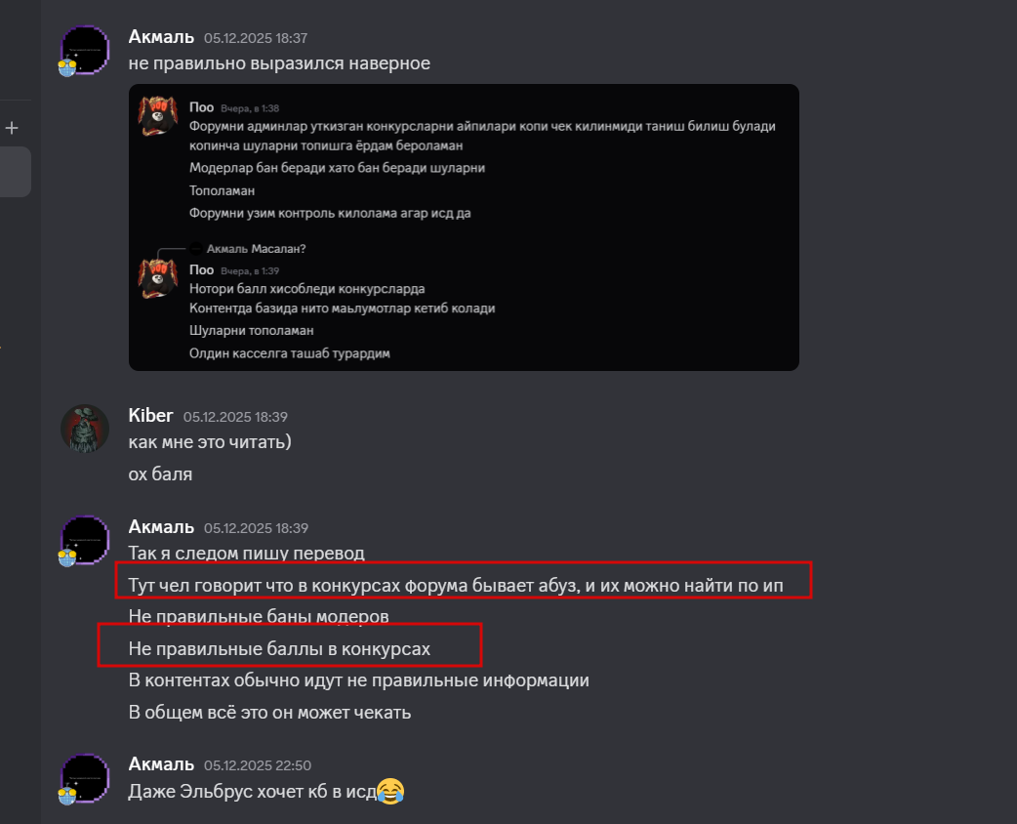Image resolution: width=1017 pixels, height=824 pixels.
Task: Click Поо's avatar at 1:38 in the screenshot
Action: [157, 115]
